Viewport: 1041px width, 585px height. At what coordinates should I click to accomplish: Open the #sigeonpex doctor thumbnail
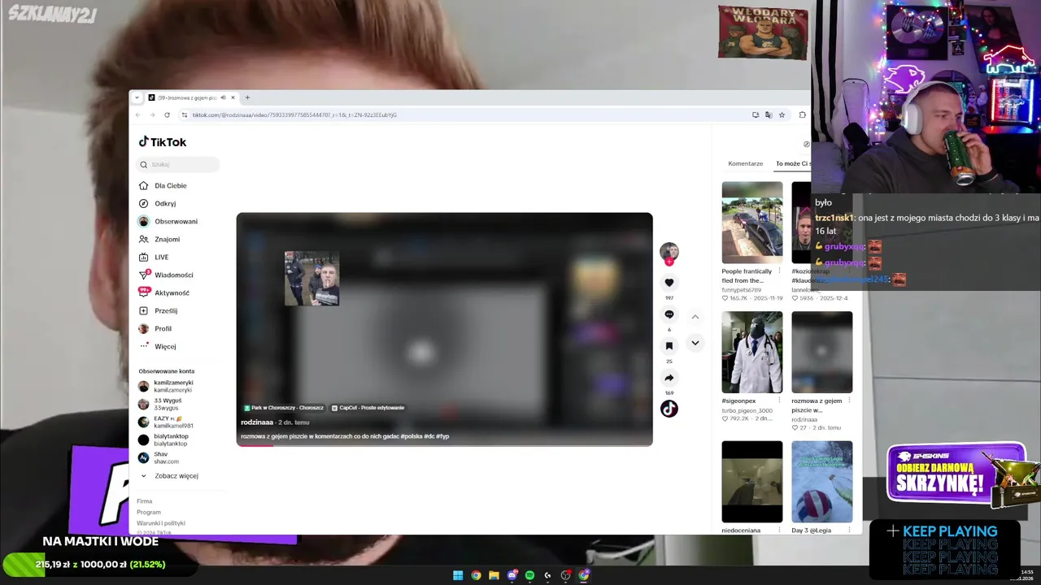point(752,352)
